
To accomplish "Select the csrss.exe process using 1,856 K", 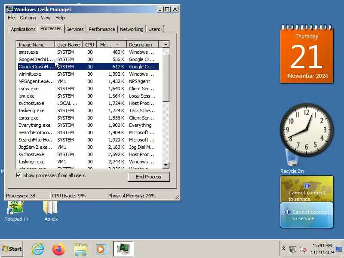I will coord(88,118).
